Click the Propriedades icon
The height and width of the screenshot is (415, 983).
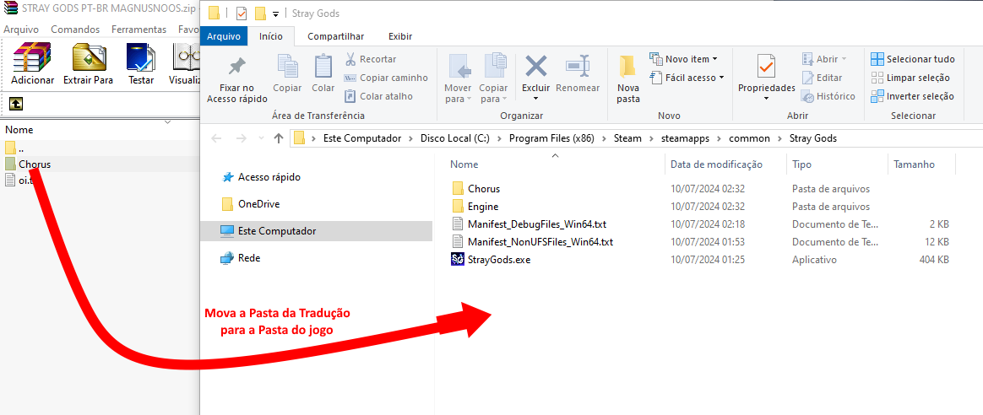coord(766,67)
